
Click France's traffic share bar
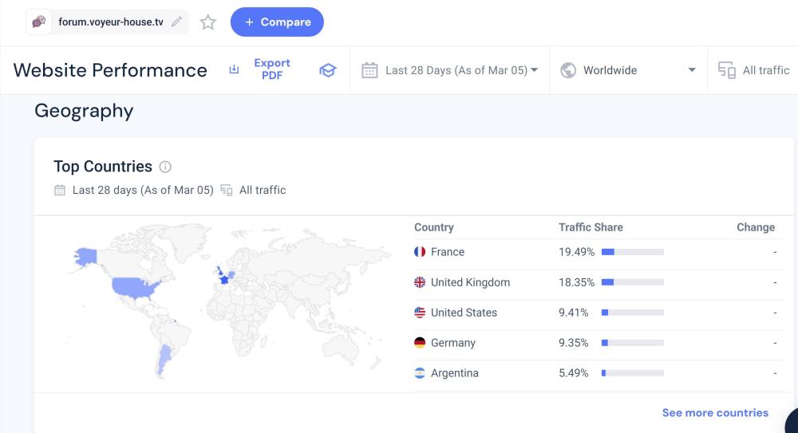(x=632, y=252)
